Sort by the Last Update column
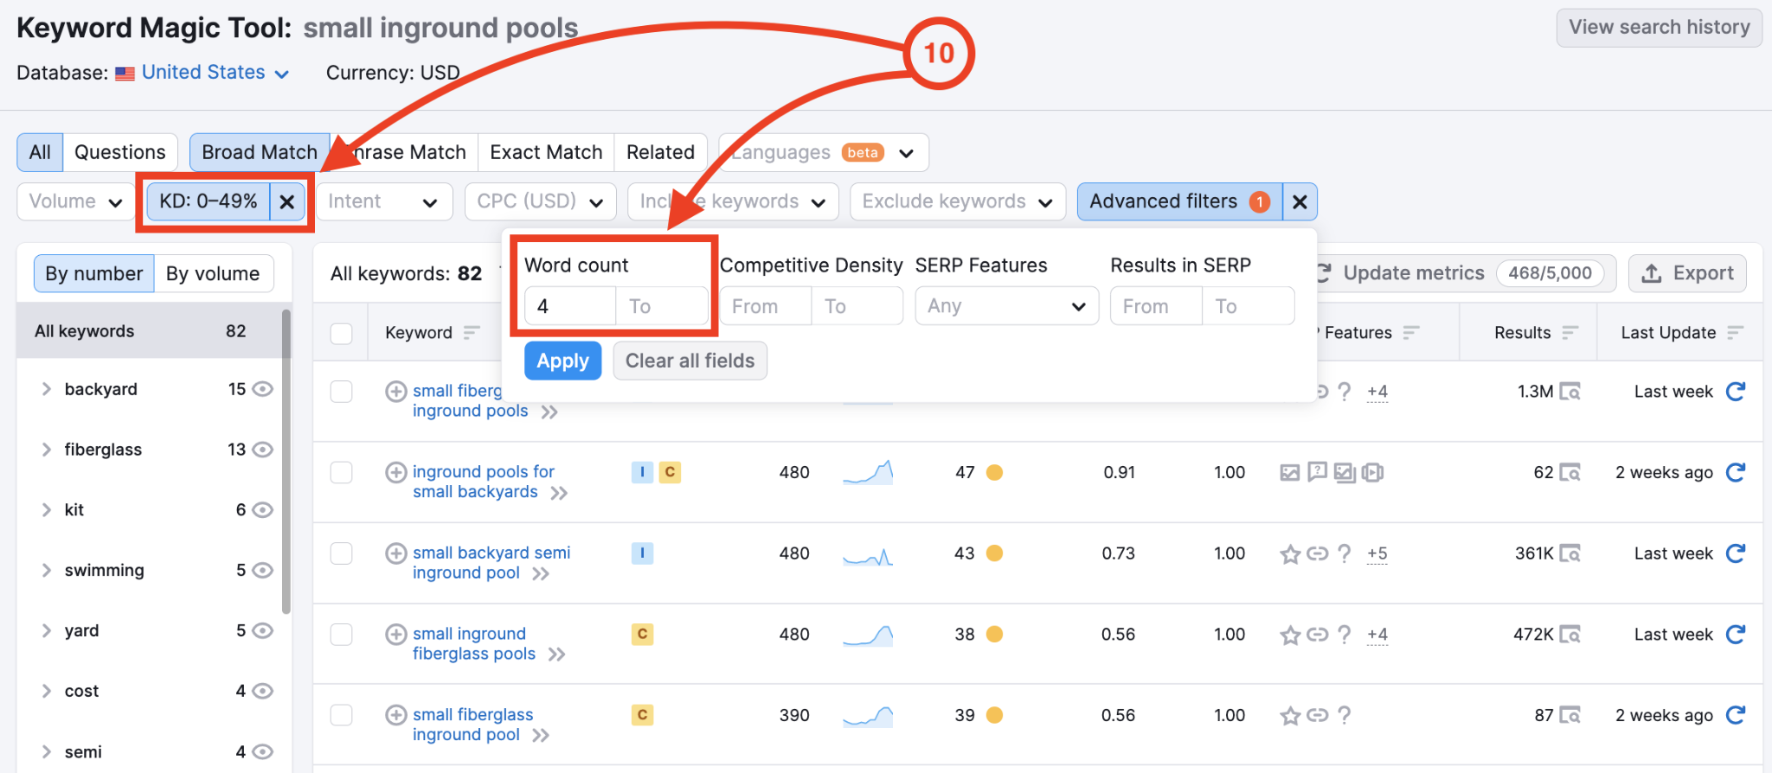This screenshot has width=1772, height=773. (1735, 333)
